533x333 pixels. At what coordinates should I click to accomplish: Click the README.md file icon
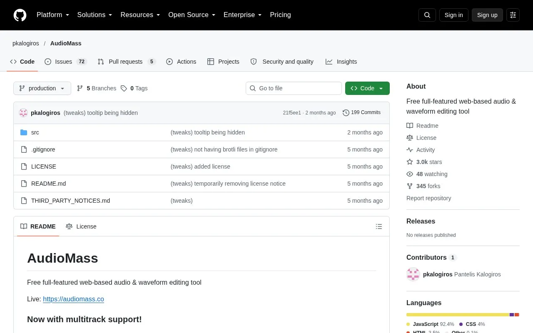tap(24, 184)
